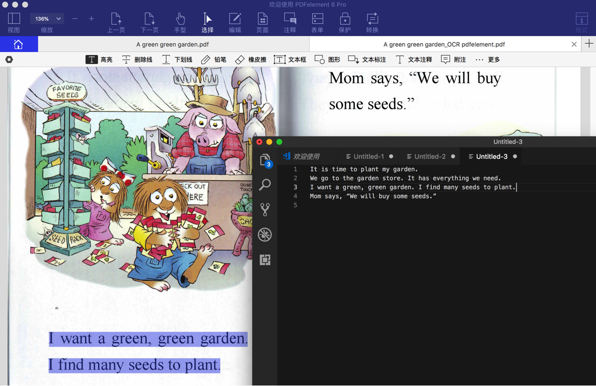
Task: Select the 橡皮擦 eraser tool
Action: 251,59
